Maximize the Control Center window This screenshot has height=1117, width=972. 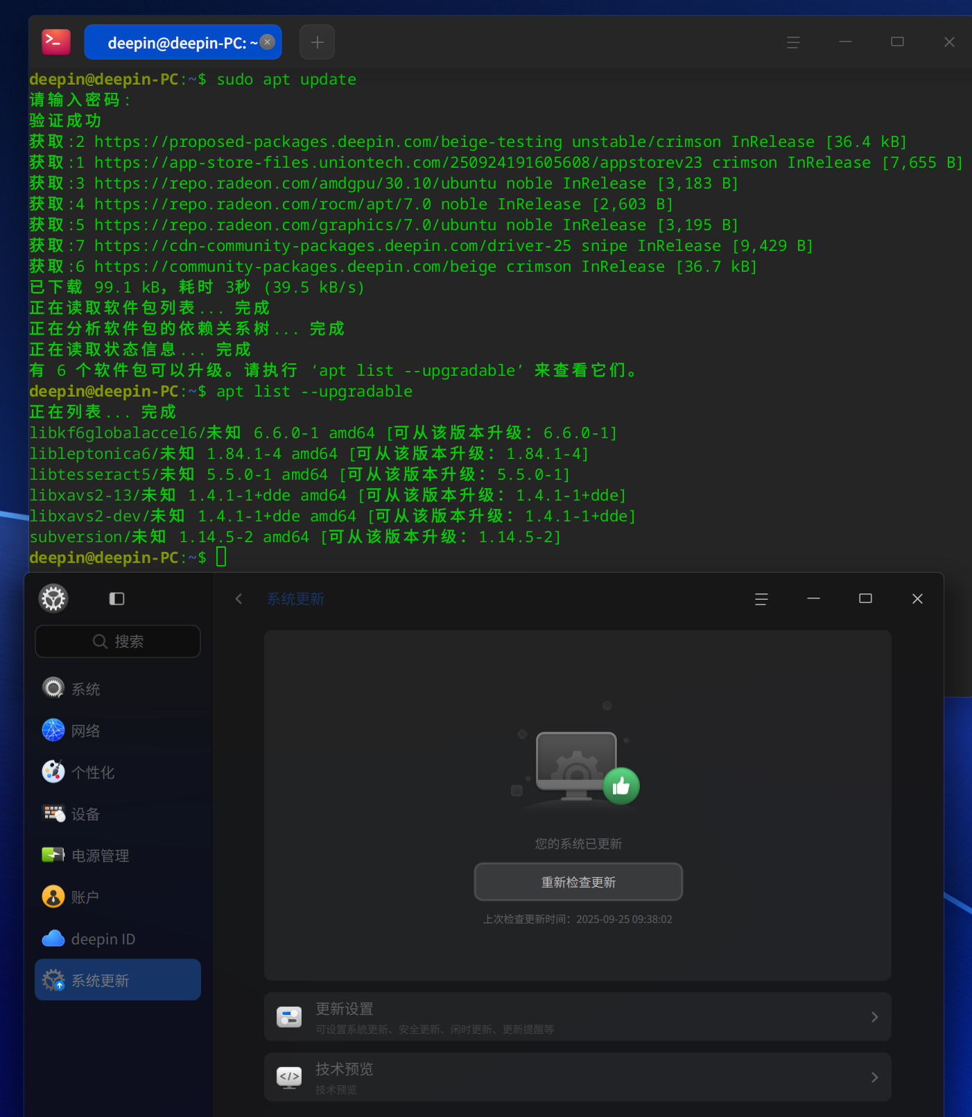click(x=865, y=598)
